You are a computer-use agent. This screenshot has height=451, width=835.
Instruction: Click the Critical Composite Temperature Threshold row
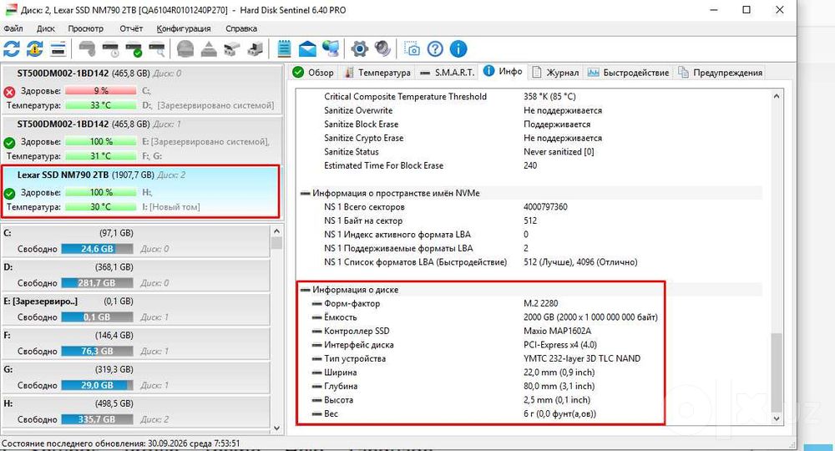pos(530,96)
